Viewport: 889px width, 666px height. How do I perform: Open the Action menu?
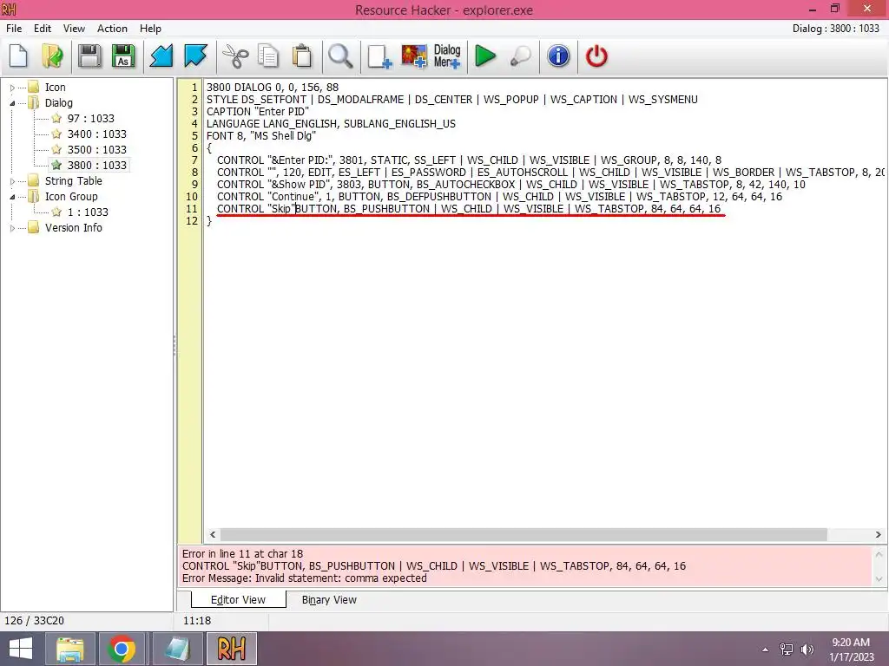pyautogui.click(x=112, y=29)
